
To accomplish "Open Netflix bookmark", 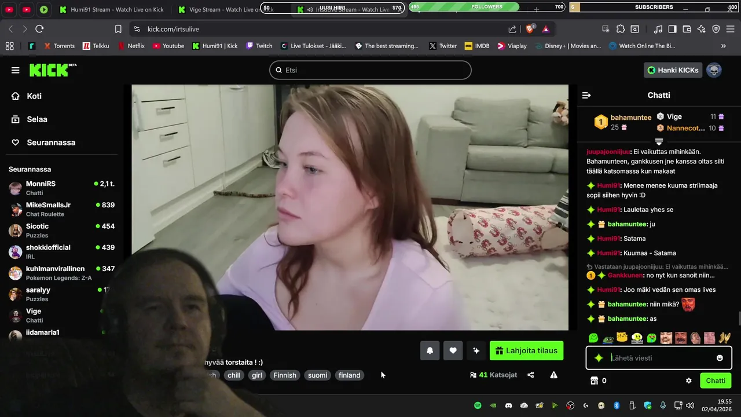I will click(x=131, y=46).
